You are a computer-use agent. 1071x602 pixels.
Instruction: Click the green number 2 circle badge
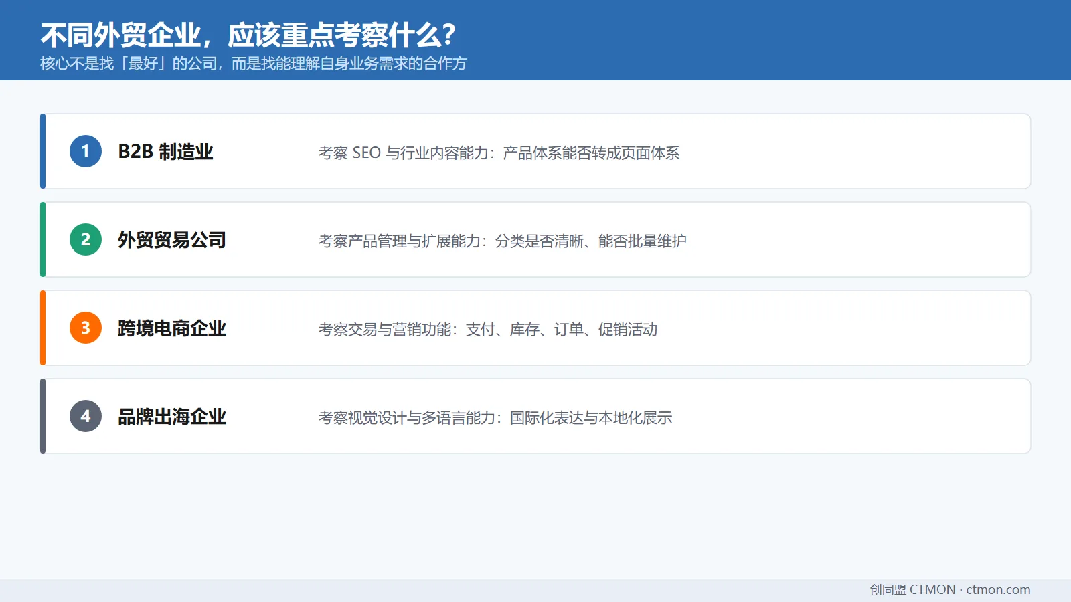click(86, 239)
